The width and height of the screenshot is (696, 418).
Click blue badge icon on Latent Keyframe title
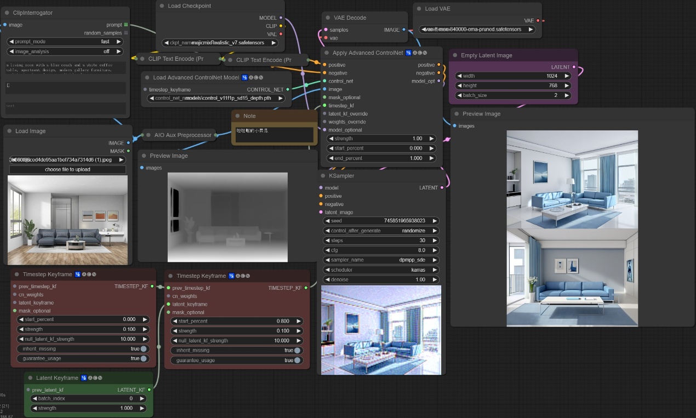(84, 378)
